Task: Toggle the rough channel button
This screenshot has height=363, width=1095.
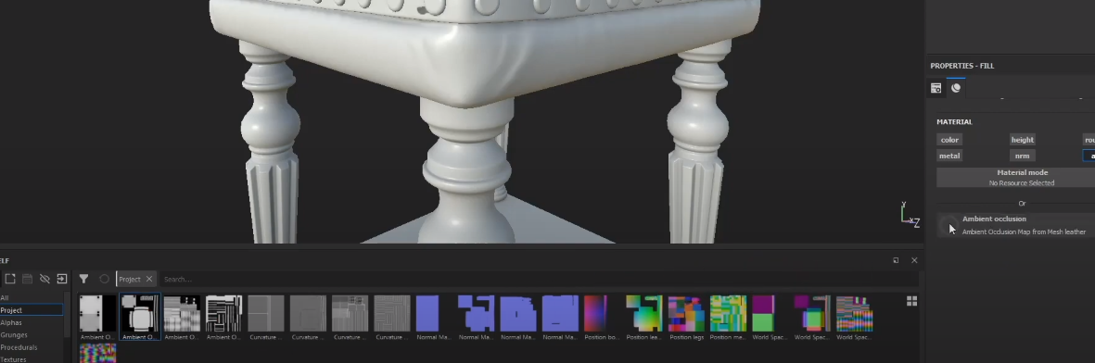Action: [x=1089, y=140]
